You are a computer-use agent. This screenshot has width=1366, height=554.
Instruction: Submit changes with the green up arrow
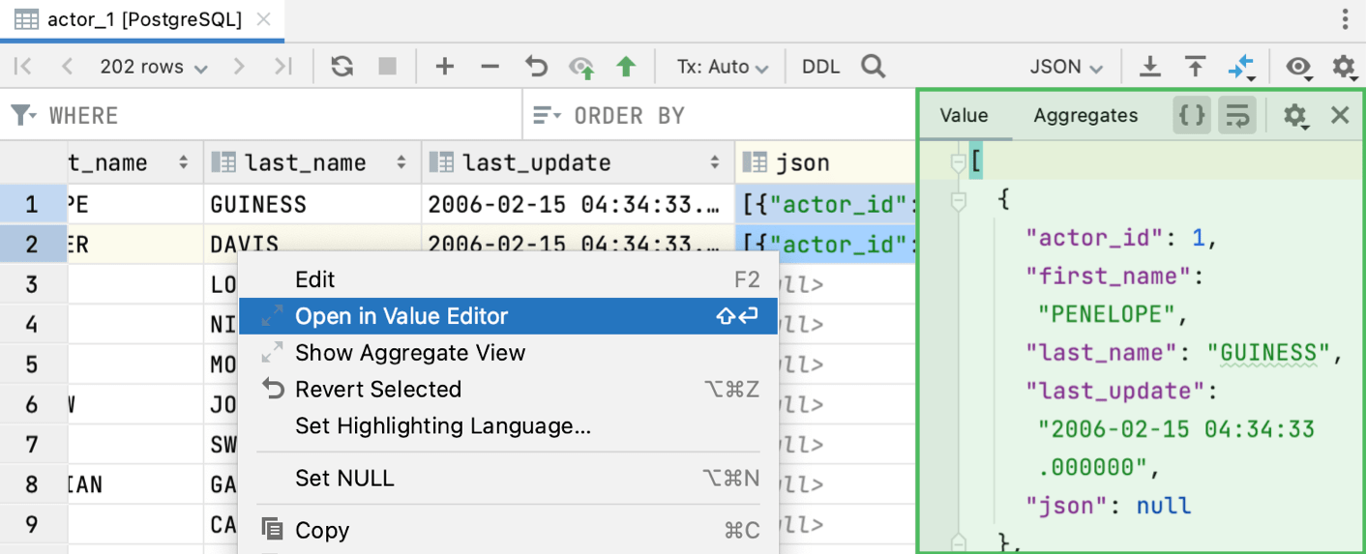tap(626, 67)
